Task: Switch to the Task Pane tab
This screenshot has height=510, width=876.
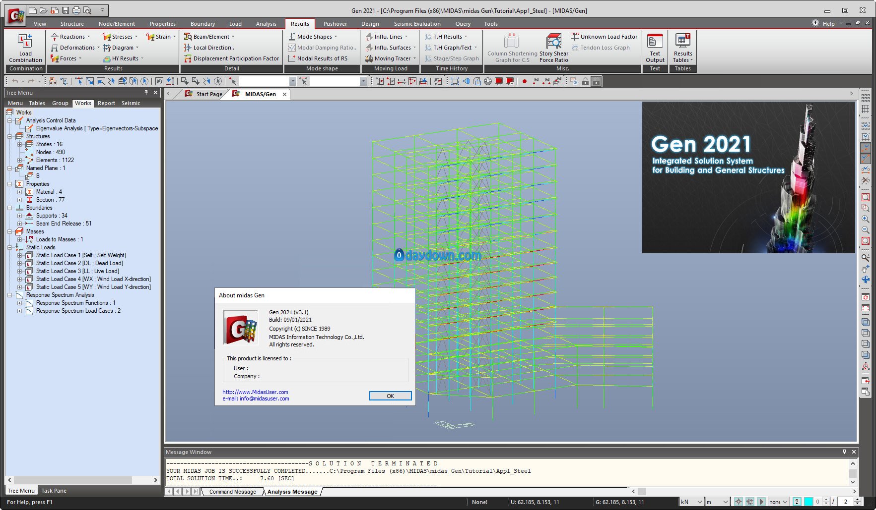Action: [54, 491]
